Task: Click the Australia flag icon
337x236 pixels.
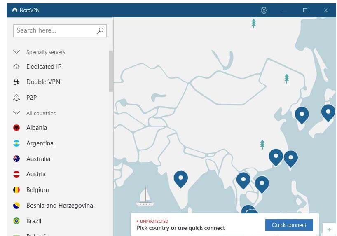Action: click(x=16, y=159)
